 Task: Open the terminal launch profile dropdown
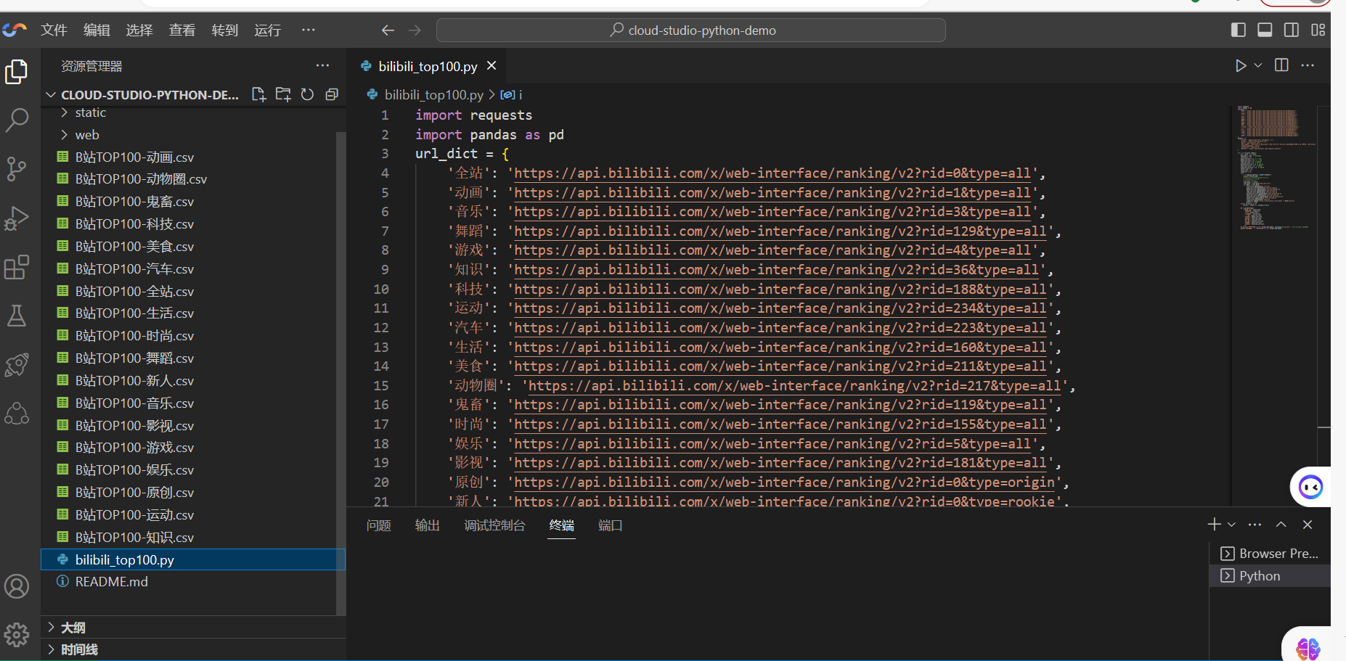[x=1231, y=525]
